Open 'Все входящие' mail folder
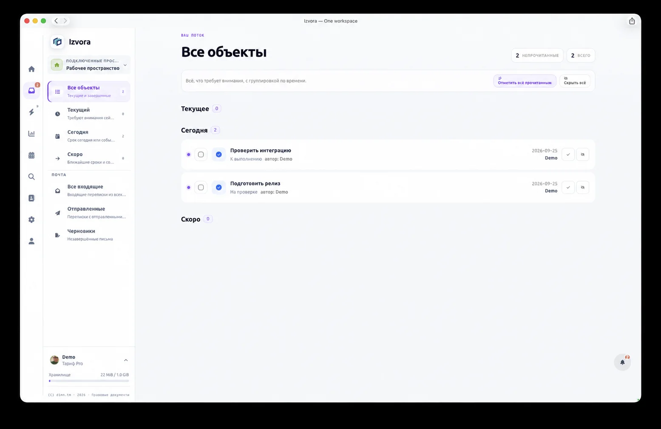 89,191
